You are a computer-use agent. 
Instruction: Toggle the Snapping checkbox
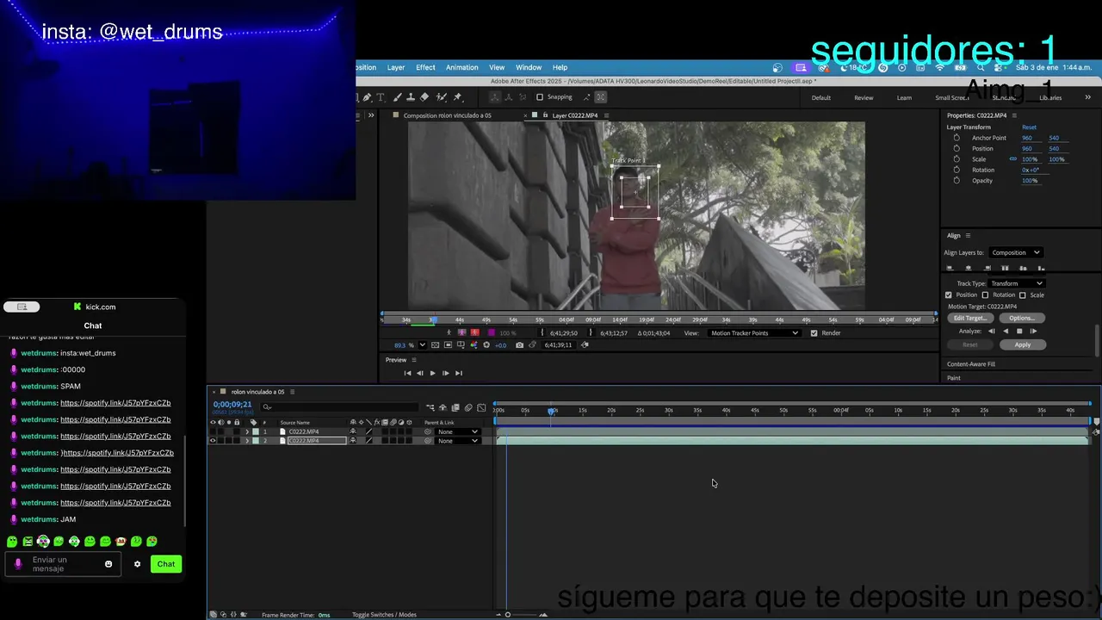click(x=540, y=97)
